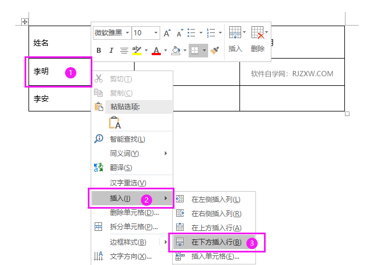
Task: Choose 文字方向(X)... menu item
Action: (x=132, y=256)
